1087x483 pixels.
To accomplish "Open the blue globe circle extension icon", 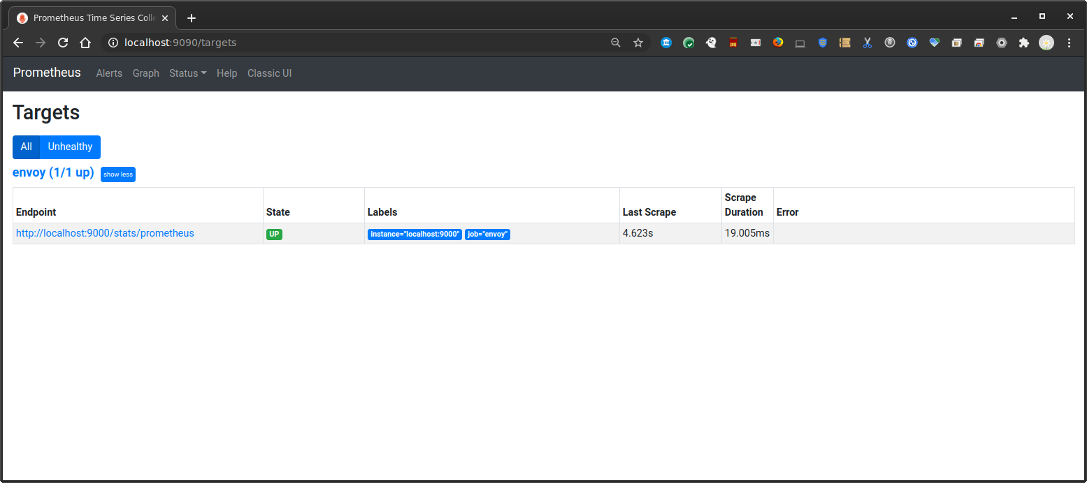I will click(912, 43).
